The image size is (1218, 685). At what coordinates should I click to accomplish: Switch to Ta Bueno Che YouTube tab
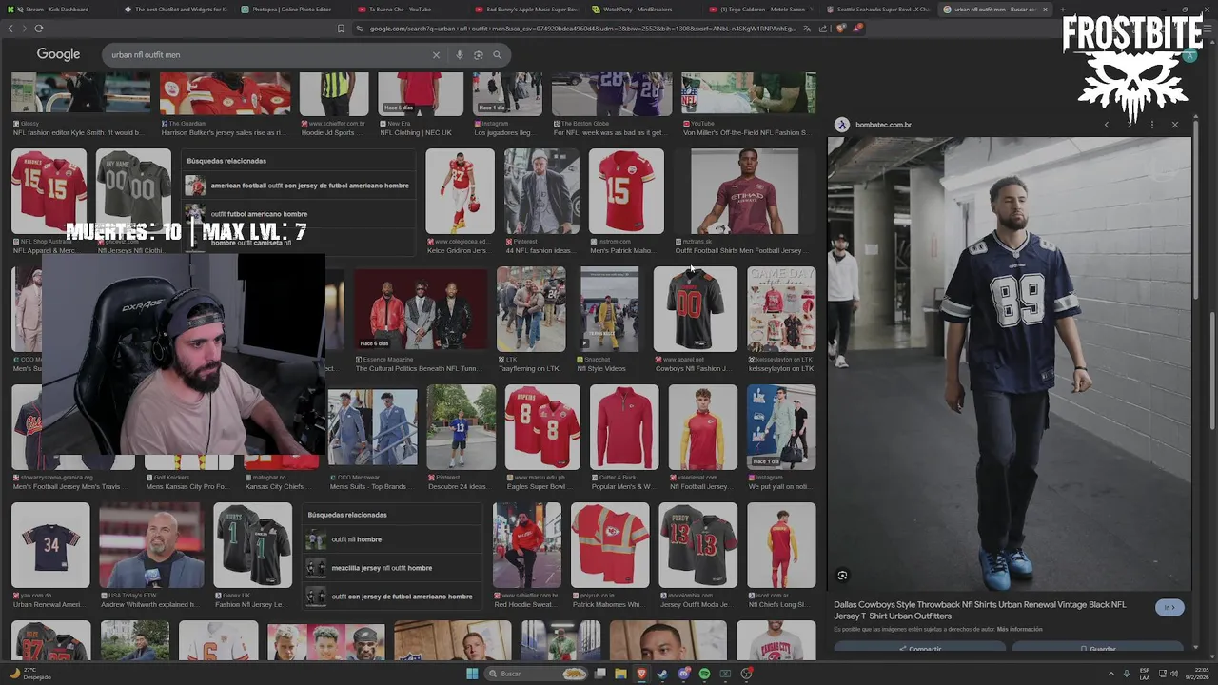click(x=407, y=10)
